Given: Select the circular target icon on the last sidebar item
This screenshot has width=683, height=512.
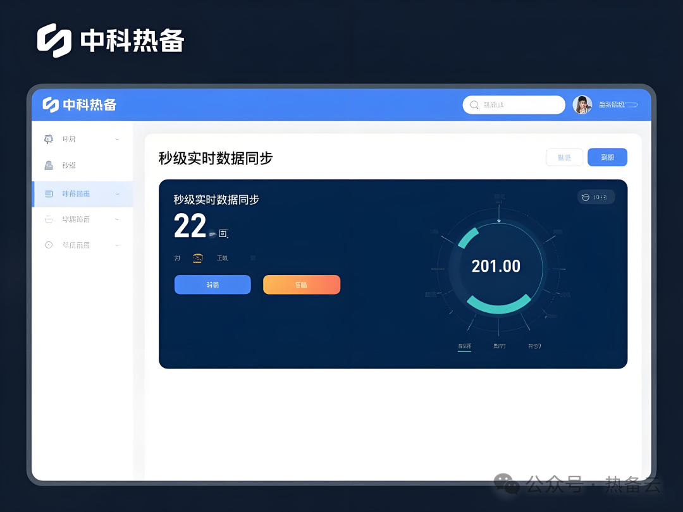Looking at the screenshot, I should pyautogui.click(x=48, y=245).
